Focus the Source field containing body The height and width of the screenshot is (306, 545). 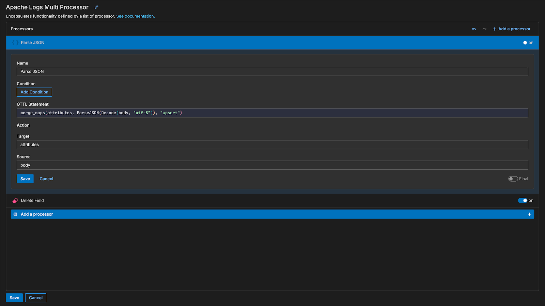click(272, 165)
